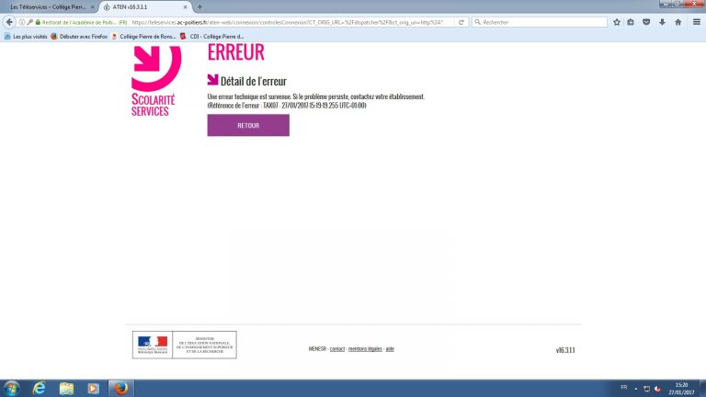Click the Détail de l'erreur heading
Screen dimensions: 706x397
tap(253, 81)
